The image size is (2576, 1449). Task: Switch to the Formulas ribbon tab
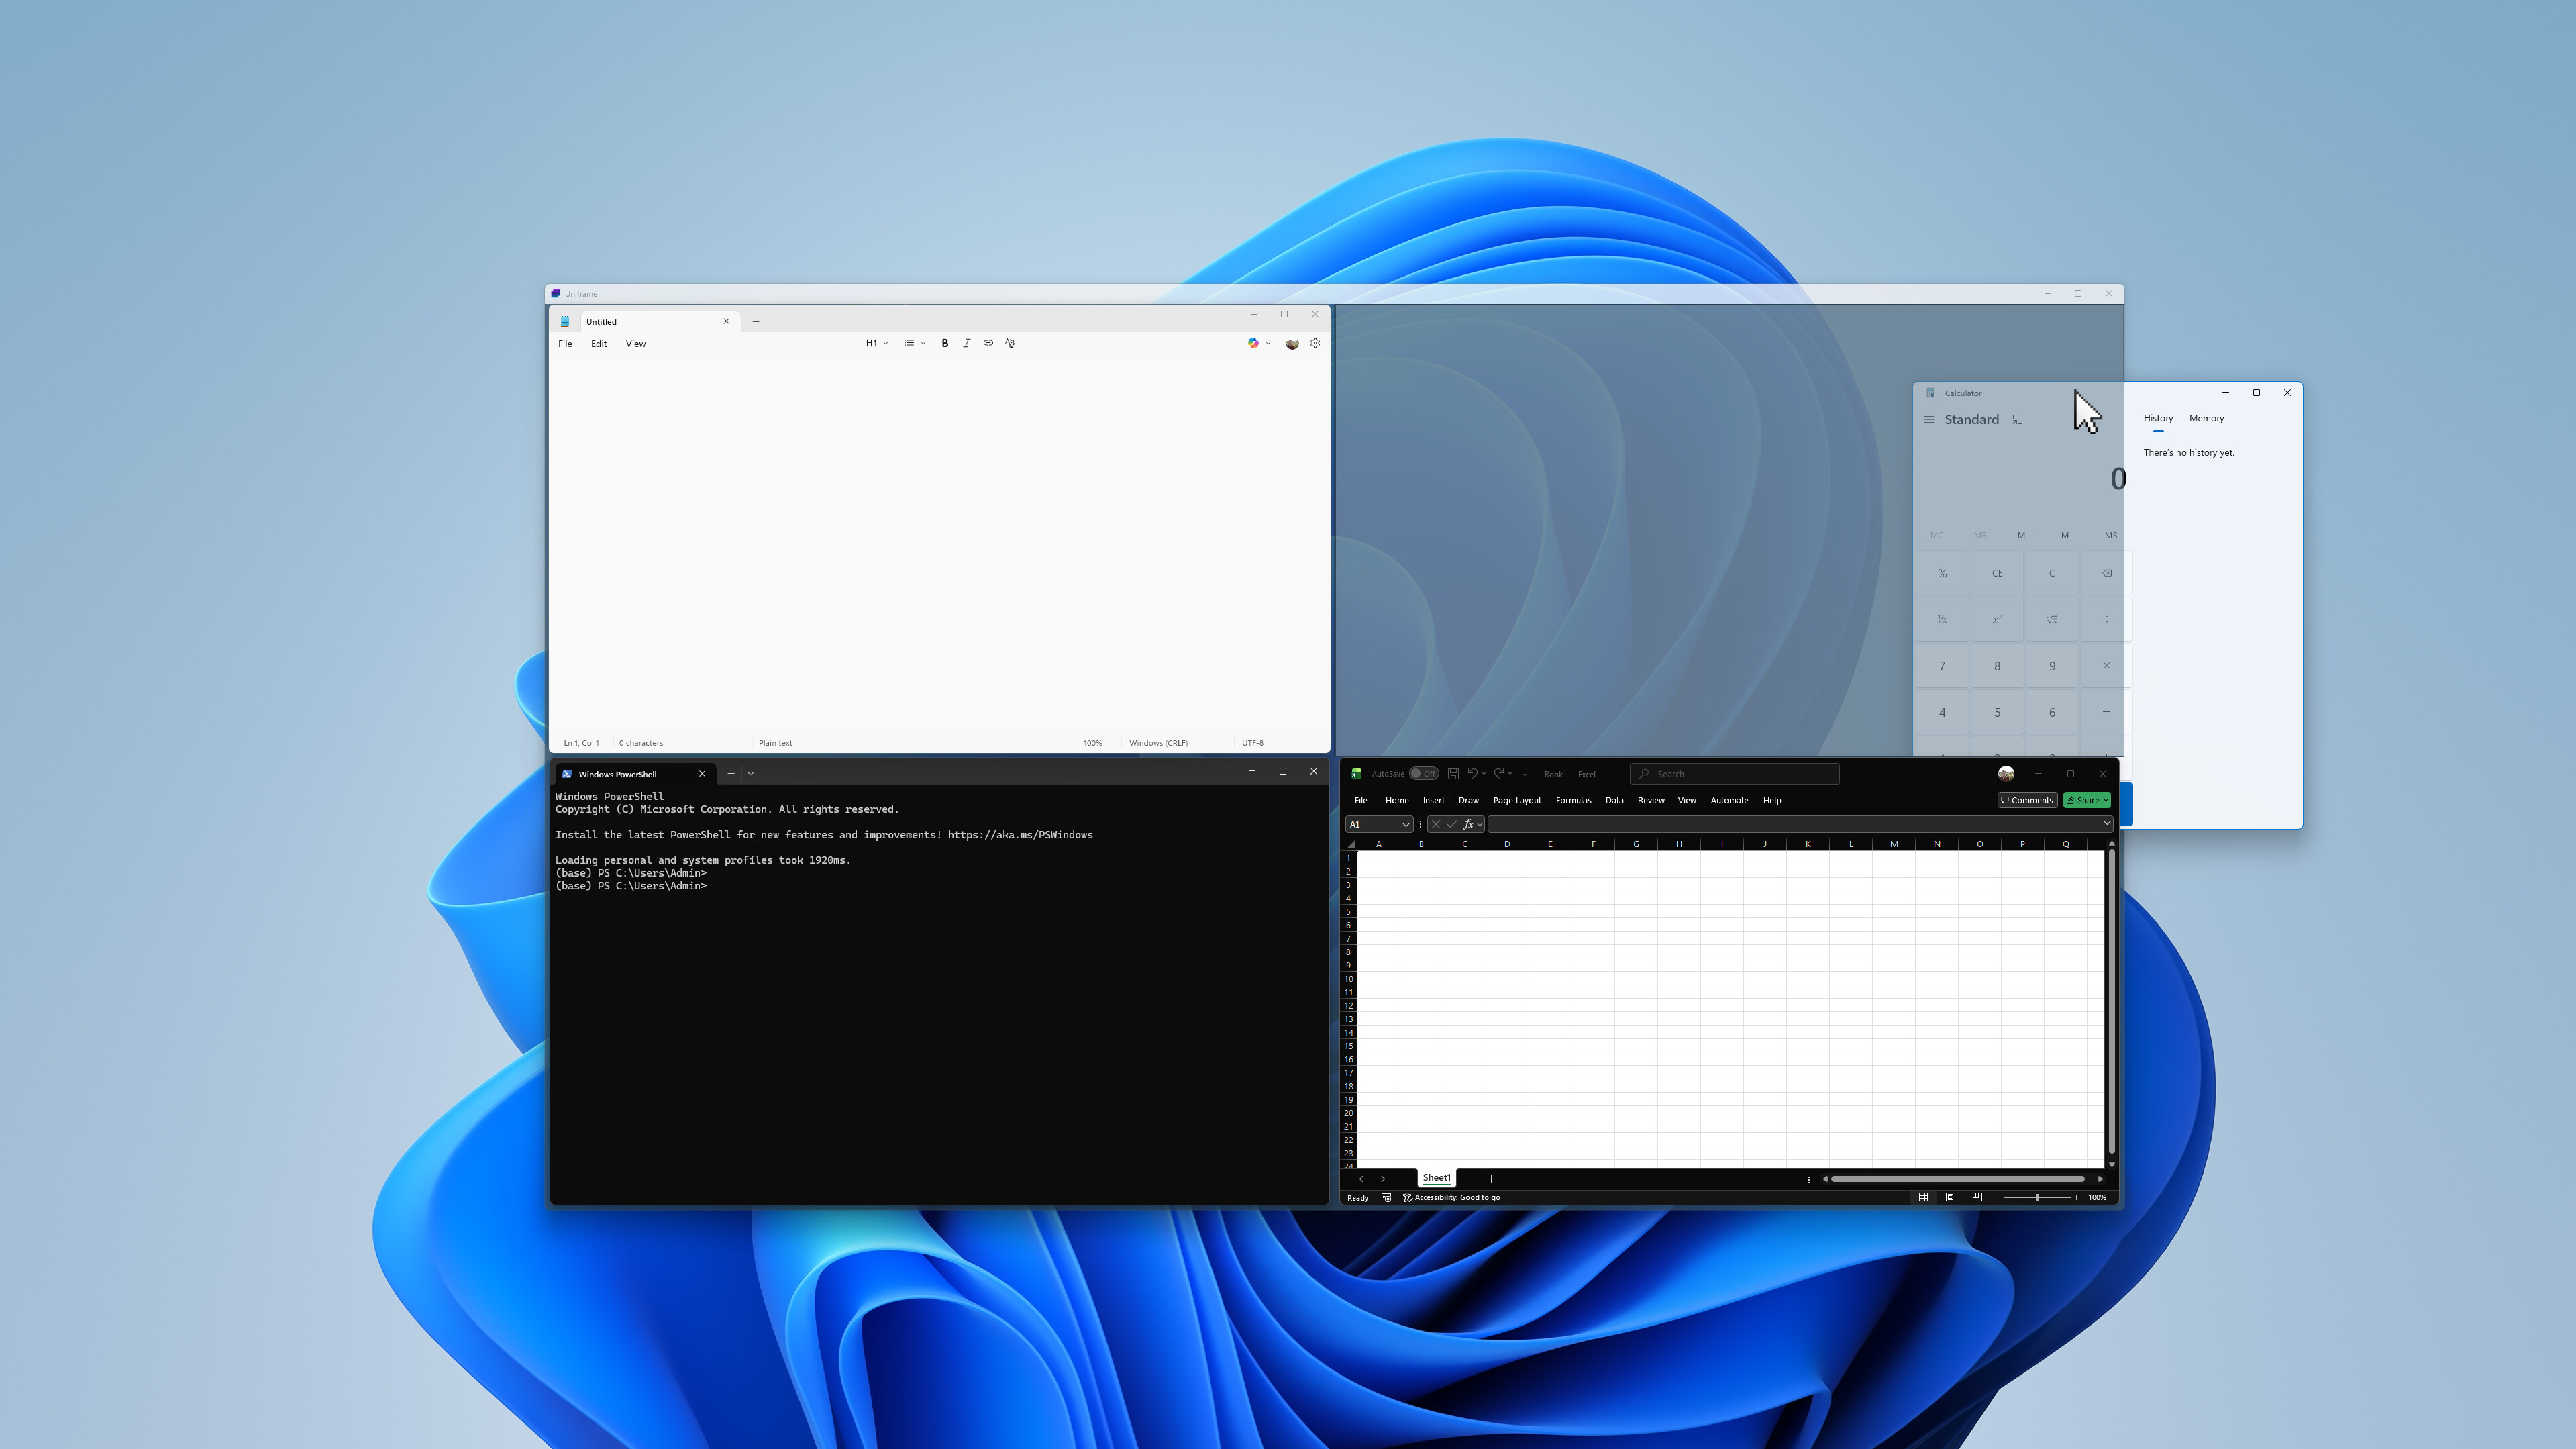pos(1573,800)
